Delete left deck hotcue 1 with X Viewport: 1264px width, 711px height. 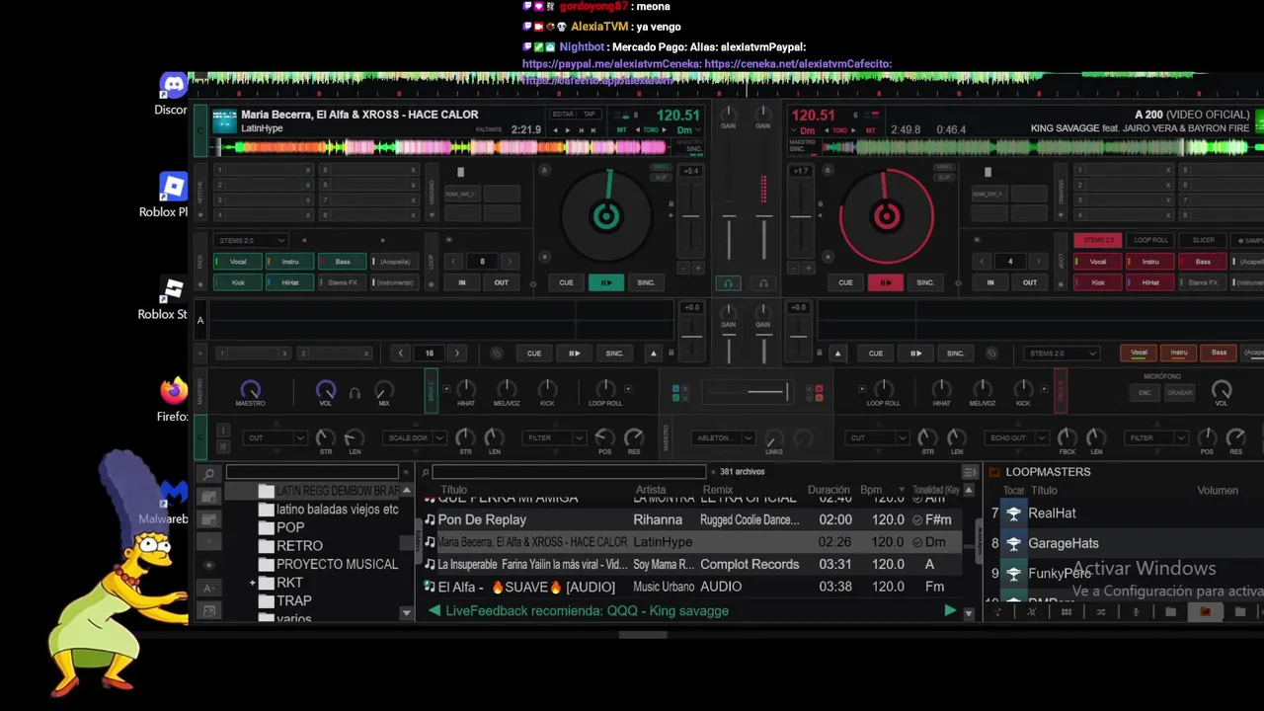(x=308, y=170)
